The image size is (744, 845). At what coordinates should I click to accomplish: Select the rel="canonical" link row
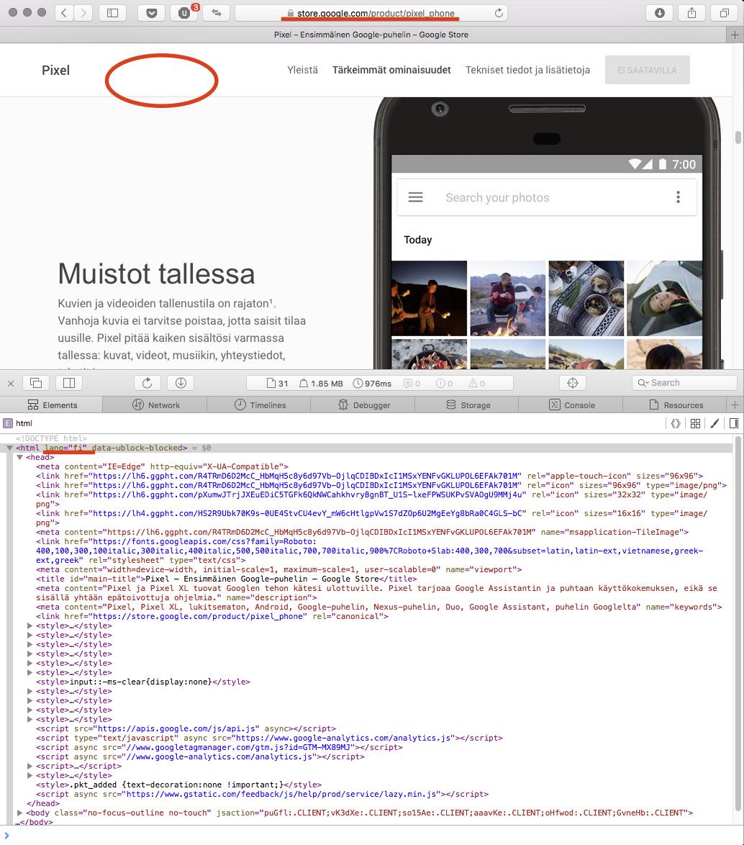point(212,616)
